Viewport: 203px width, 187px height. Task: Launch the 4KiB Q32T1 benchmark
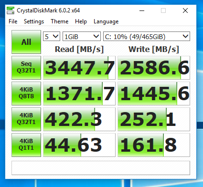(26, 119)
